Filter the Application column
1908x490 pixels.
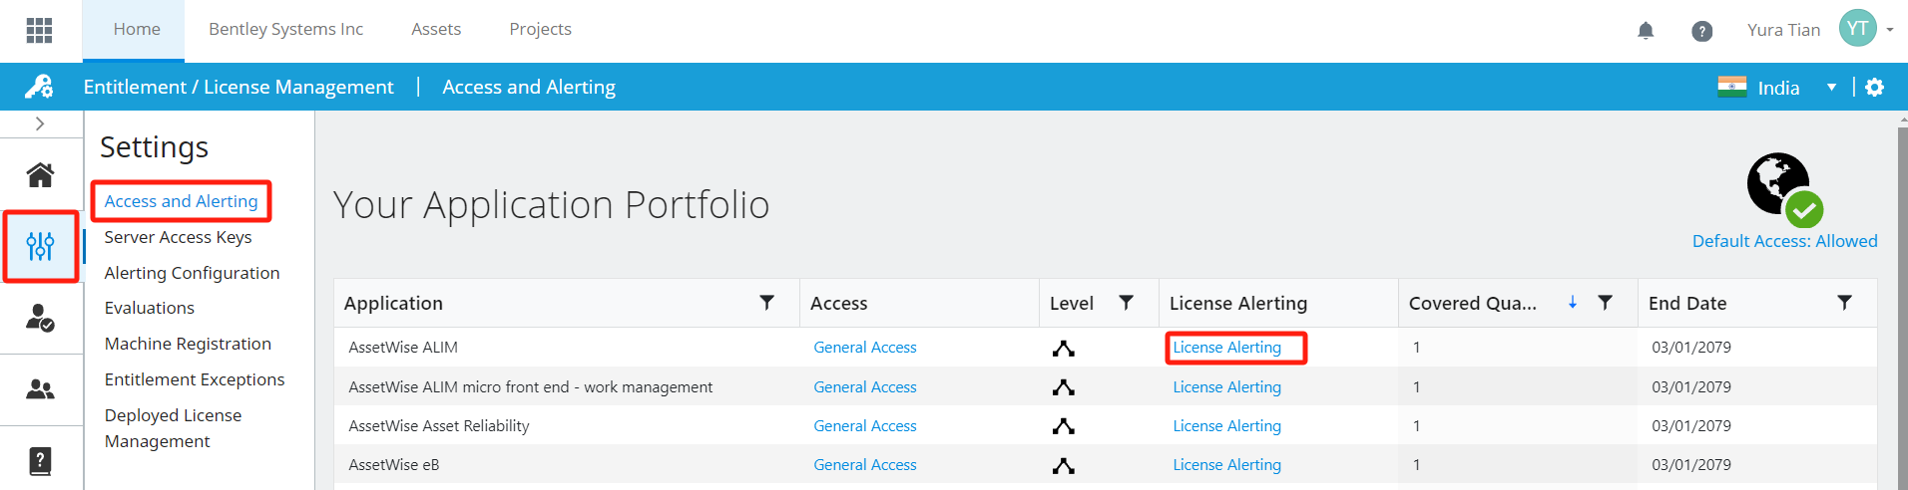[766, 303]
